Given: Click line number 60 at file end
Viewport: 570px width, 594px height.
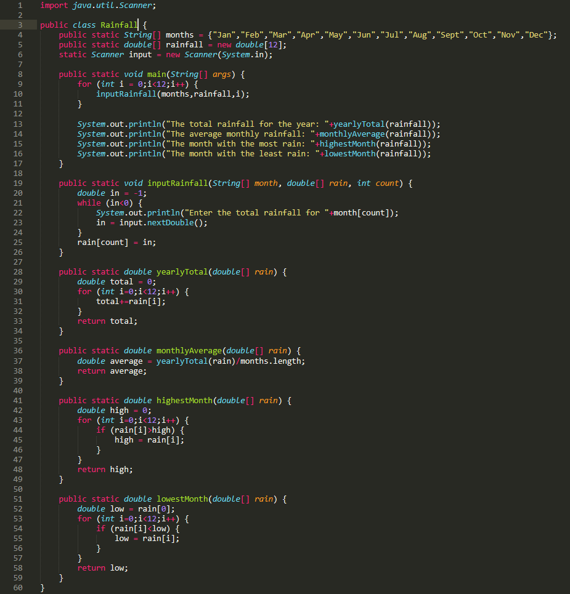Looking at the screenshot, I should coord(19,587).
